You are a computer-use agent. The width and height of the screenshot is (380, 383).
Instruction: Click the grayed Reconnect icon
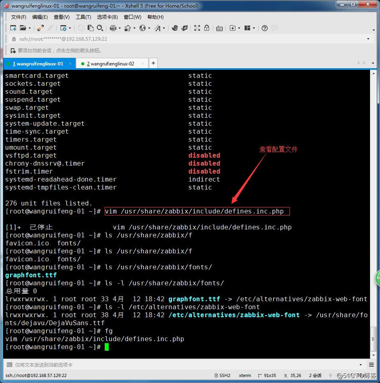pyautogui.click(x=50, y=28)
